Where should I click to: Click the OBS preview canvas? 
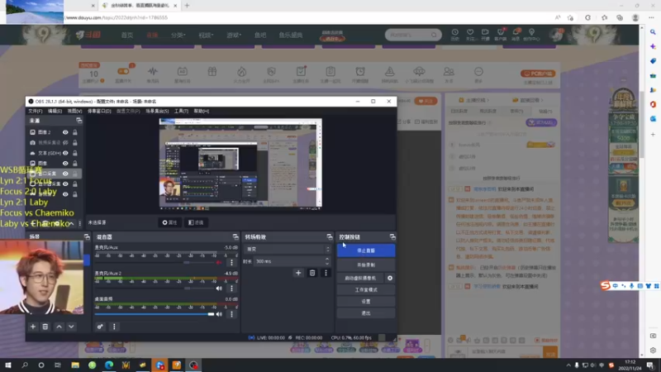[240, 164]
